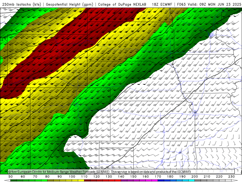The height and width of the screenshot is (182, 242).
Task: Click the 'Valid: 09Z MON JUN 23 2025' text
Action: click(x=214, y=4)
